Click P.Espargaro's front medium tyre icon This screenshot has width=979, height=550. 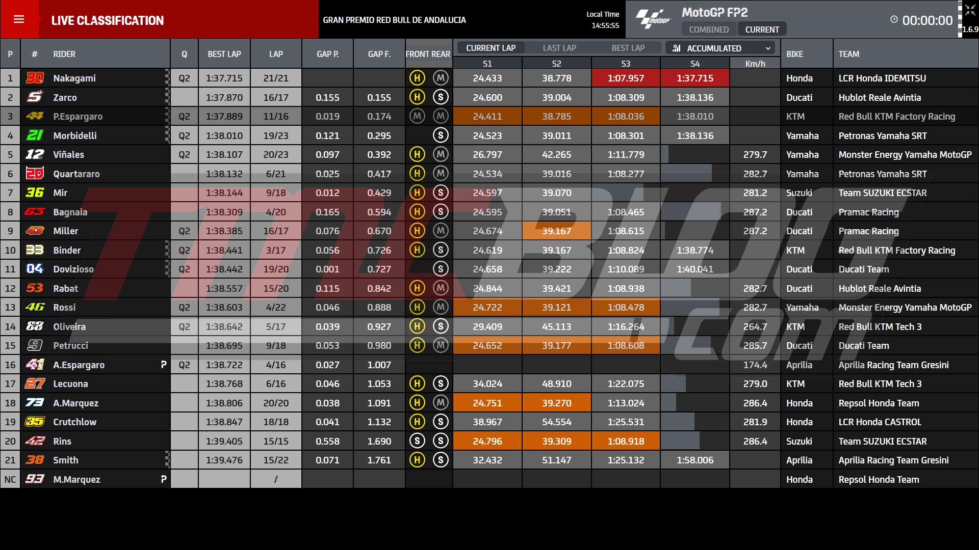[417, 116]
